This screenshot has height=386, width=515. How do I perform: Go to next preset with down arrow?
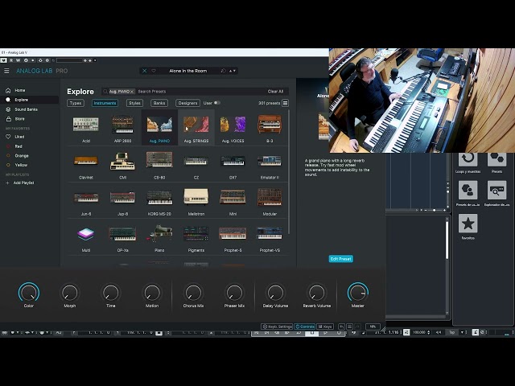click(x=234, y=71)
